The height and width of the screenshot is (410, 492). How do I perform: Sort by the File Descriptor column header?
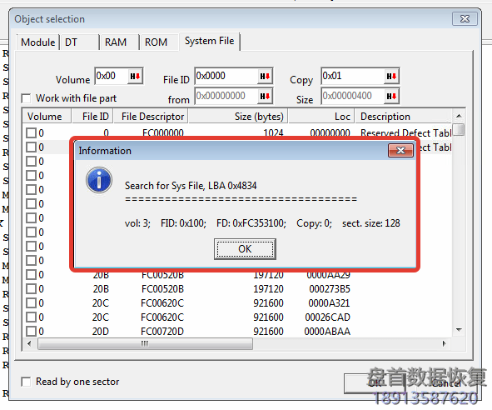[x=151, y=116]
